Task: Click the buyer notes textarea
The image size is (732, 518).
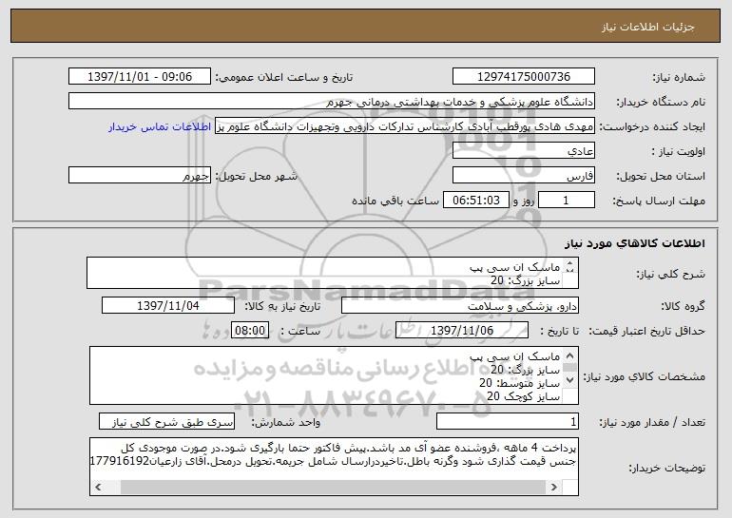Action: (334, 467)
